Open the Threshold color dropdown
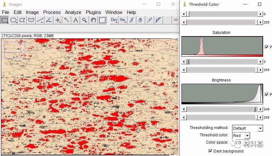The image size is (272, 156). point(241,135)
